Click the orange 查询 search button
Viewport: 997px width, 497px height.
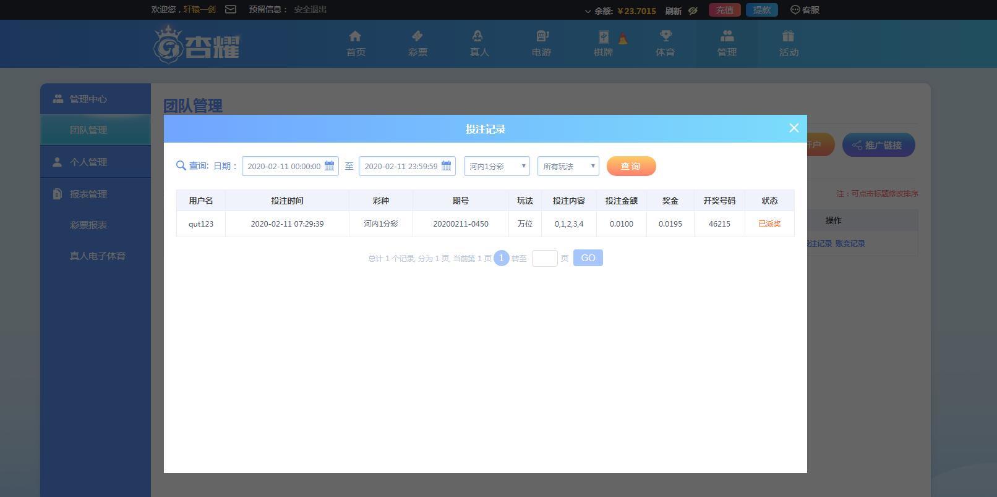631,166
